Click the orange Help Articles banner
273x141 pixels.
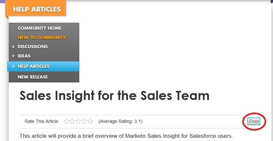37,9
